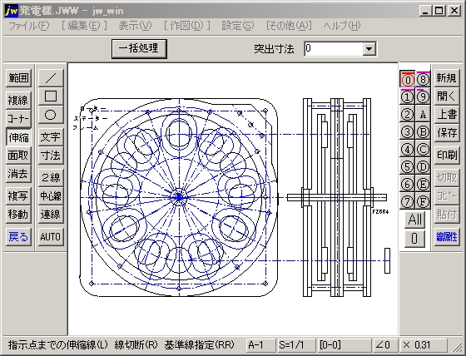Select the 複写 copy tool

tap(18, 195)
